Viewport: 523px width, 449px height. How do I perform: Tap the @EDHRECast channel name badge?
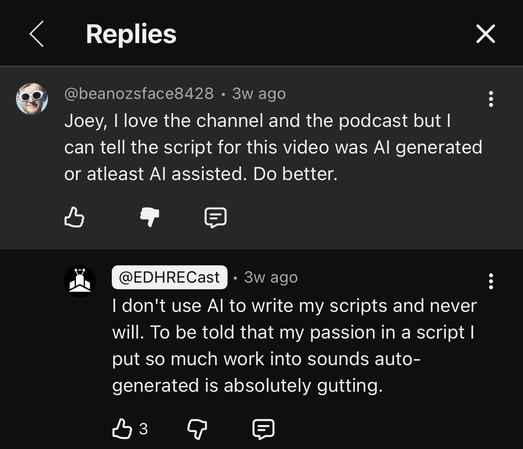click(169, 277)
